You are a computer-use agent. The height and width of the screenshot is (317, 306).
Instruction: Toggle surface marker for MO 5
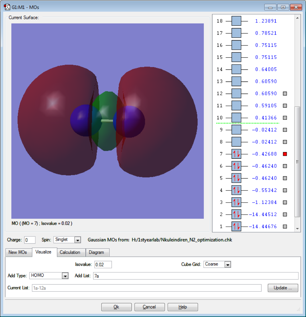coord(285,178)
